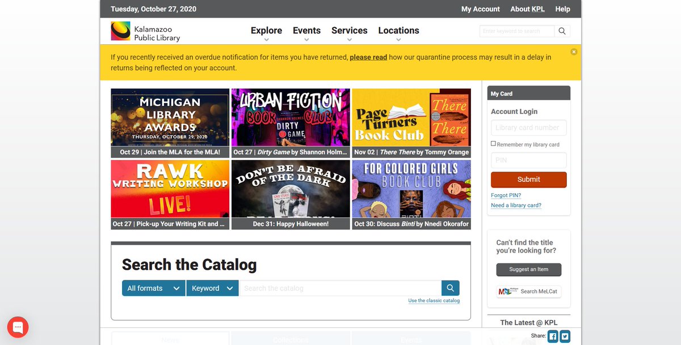Open the Michigan Library Awards thumbnail
Screen dimensions: 681x345
click(170, 118)
